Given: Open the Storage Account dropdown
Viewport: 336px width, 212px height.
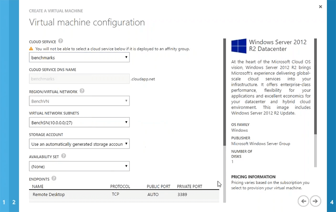Looking at the screenshot, I should click(x=79, y=144).
